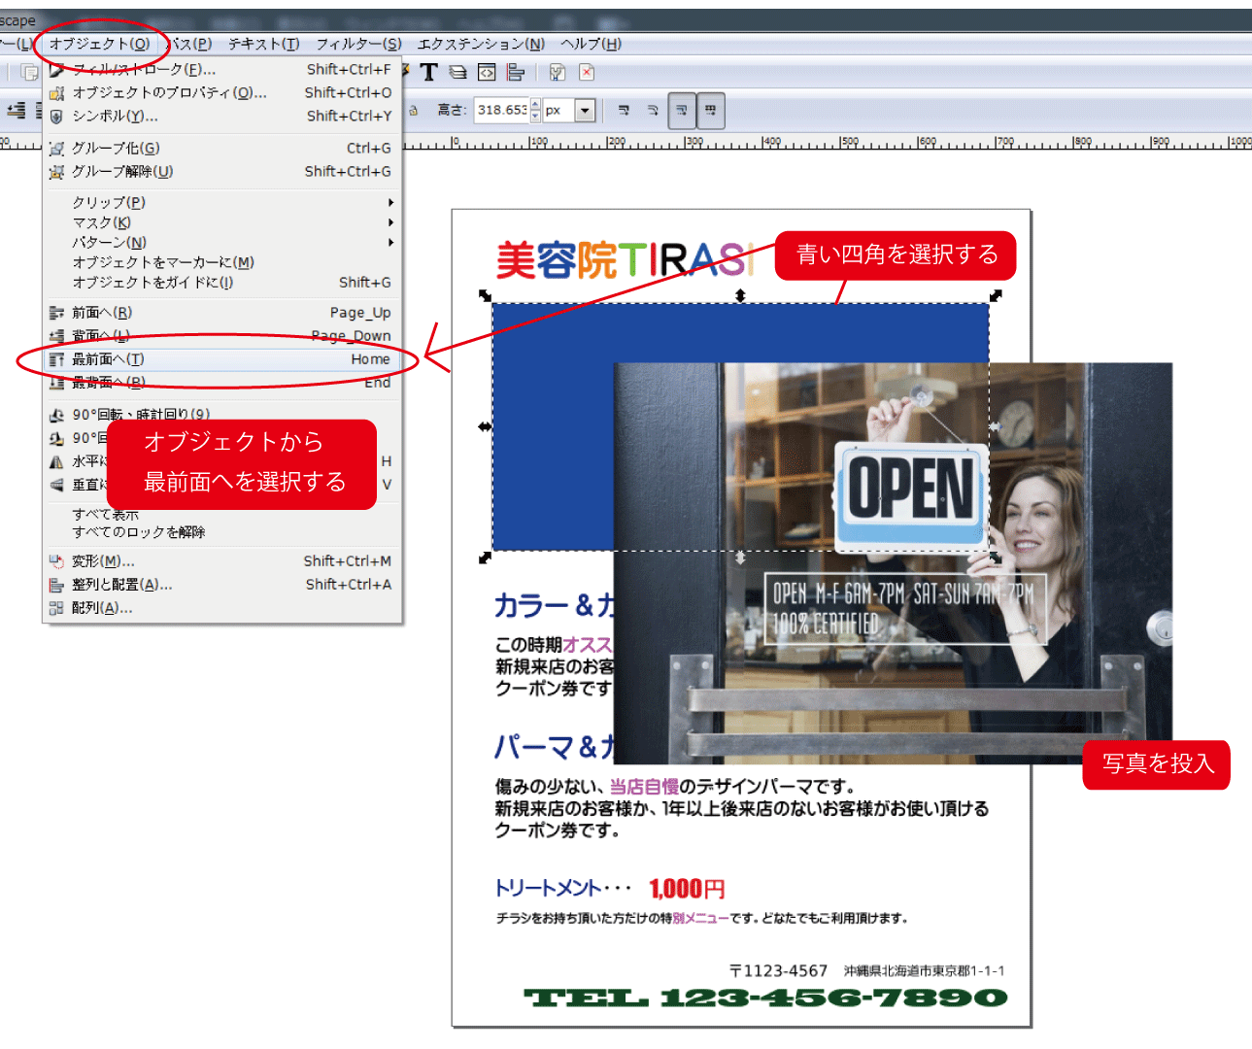Open the Layers dialog toolbar icon
This screenshot has width=1252, height=1049.
(x=457, y=72)
